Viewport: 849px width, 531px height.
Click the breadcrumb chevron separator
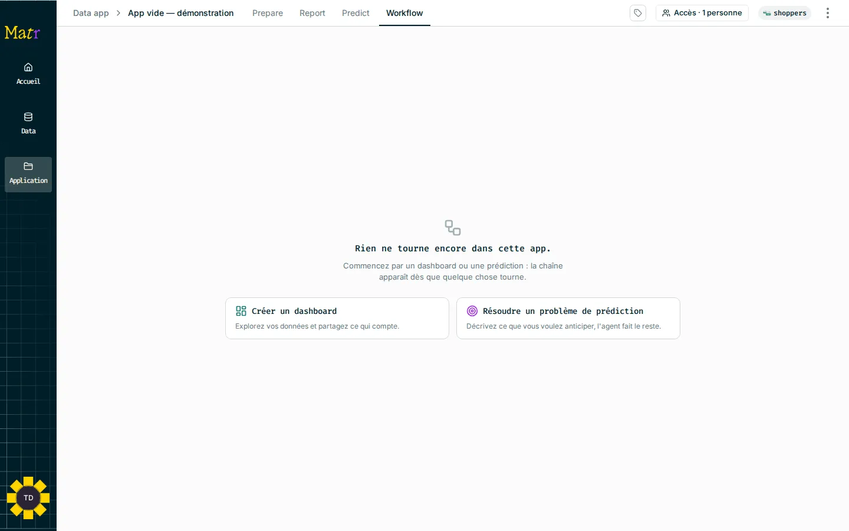[119, 13]
